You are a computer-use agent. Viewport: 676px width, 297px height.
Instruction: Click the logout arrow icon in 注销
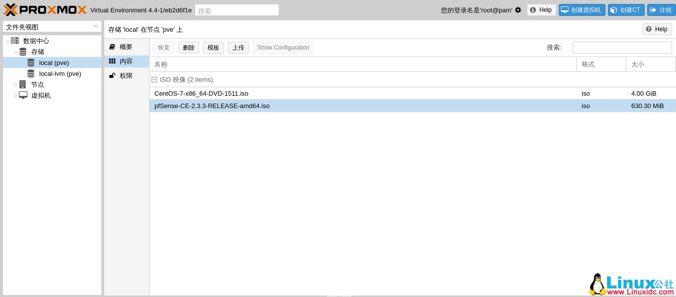click(653, 10)
